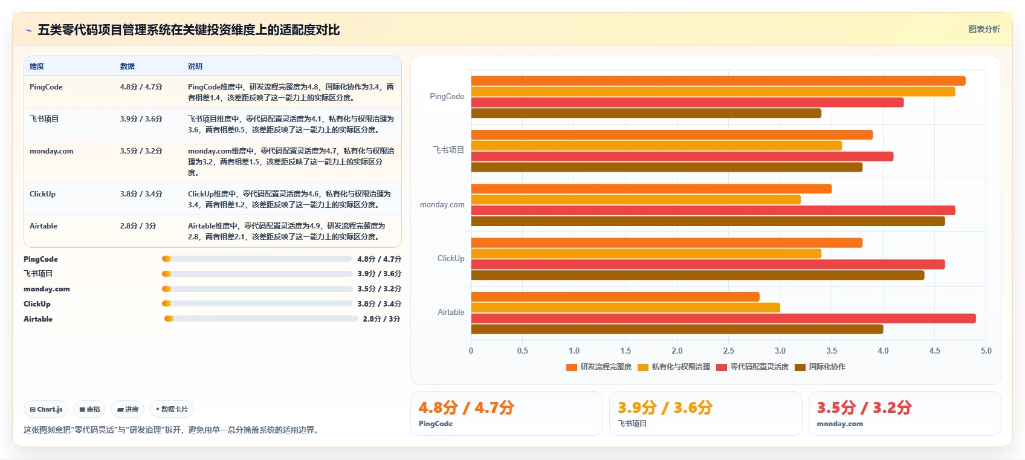Click the Airtable label in progress list

coord(38,319)
